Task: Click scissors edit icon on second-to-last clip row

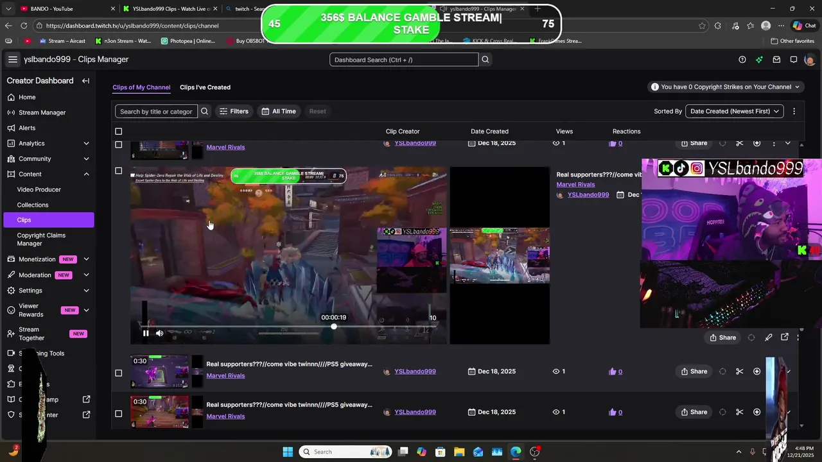Action: (739, 372)
